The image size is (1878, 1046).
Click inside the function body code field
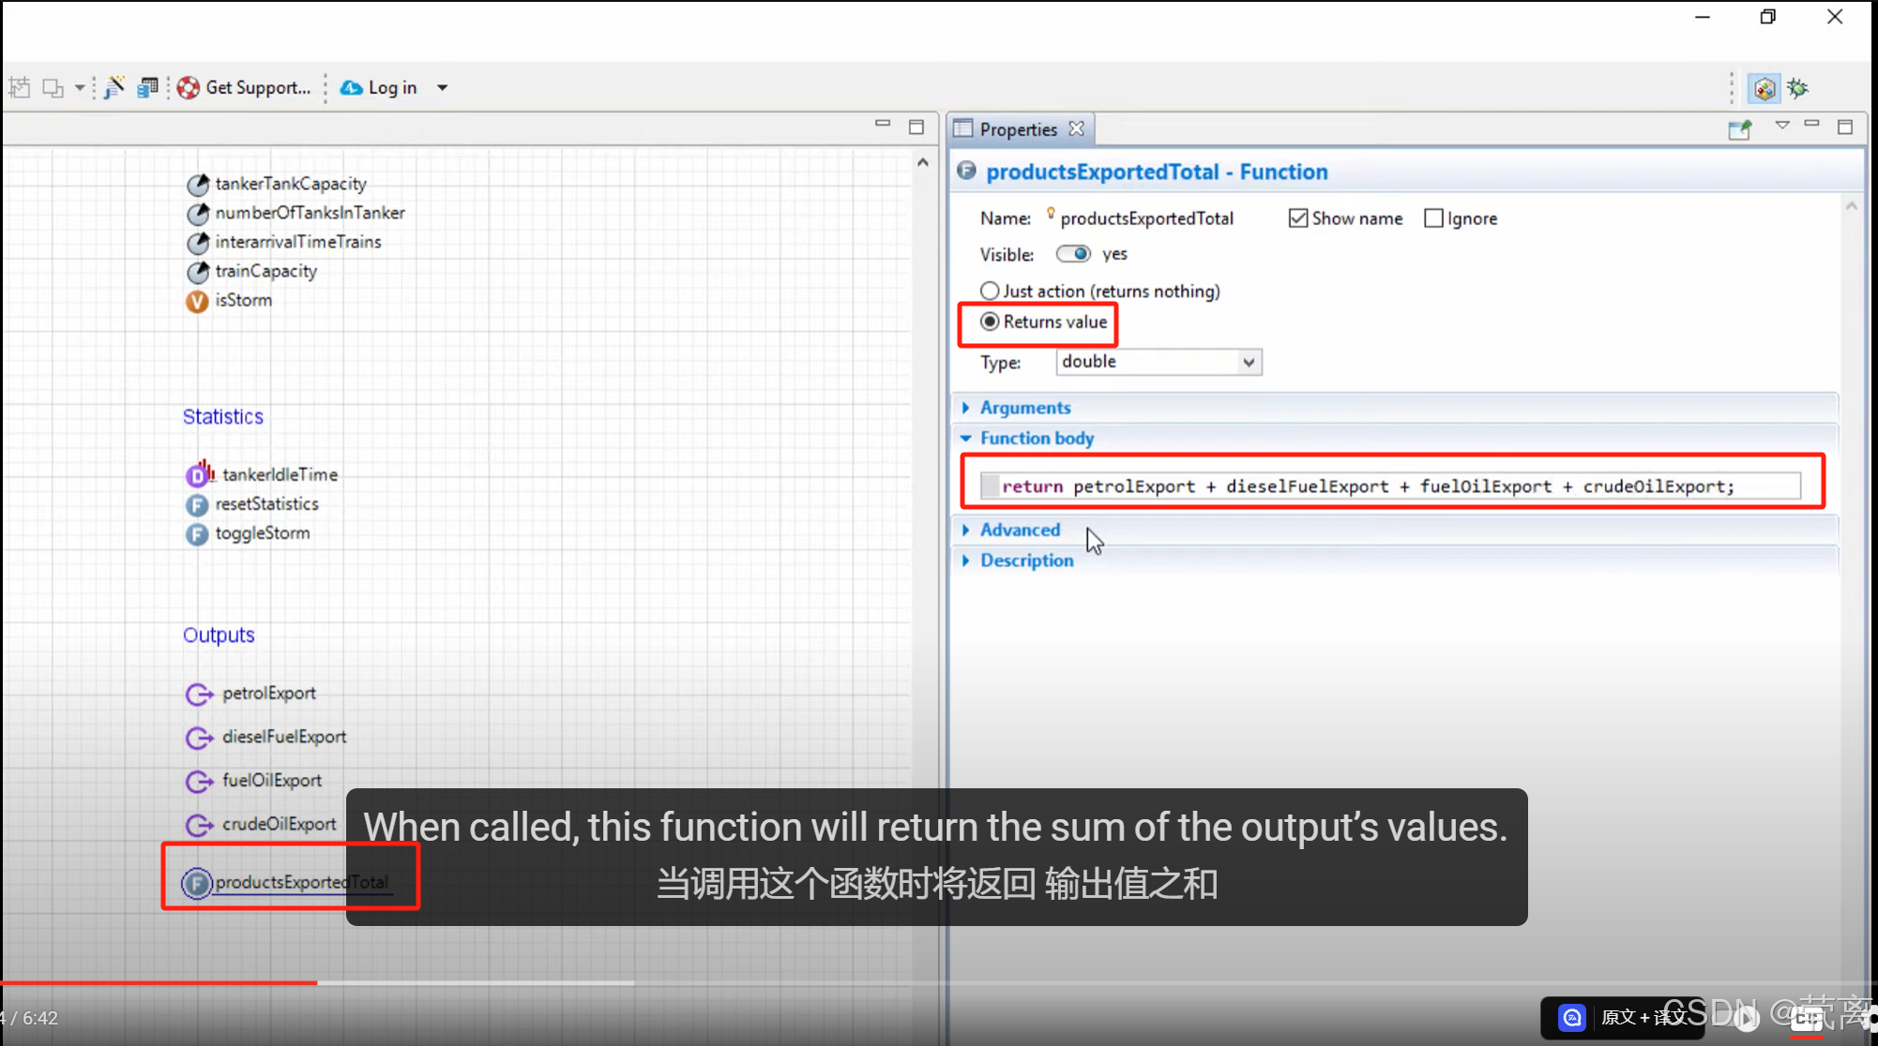[1388, 486]
